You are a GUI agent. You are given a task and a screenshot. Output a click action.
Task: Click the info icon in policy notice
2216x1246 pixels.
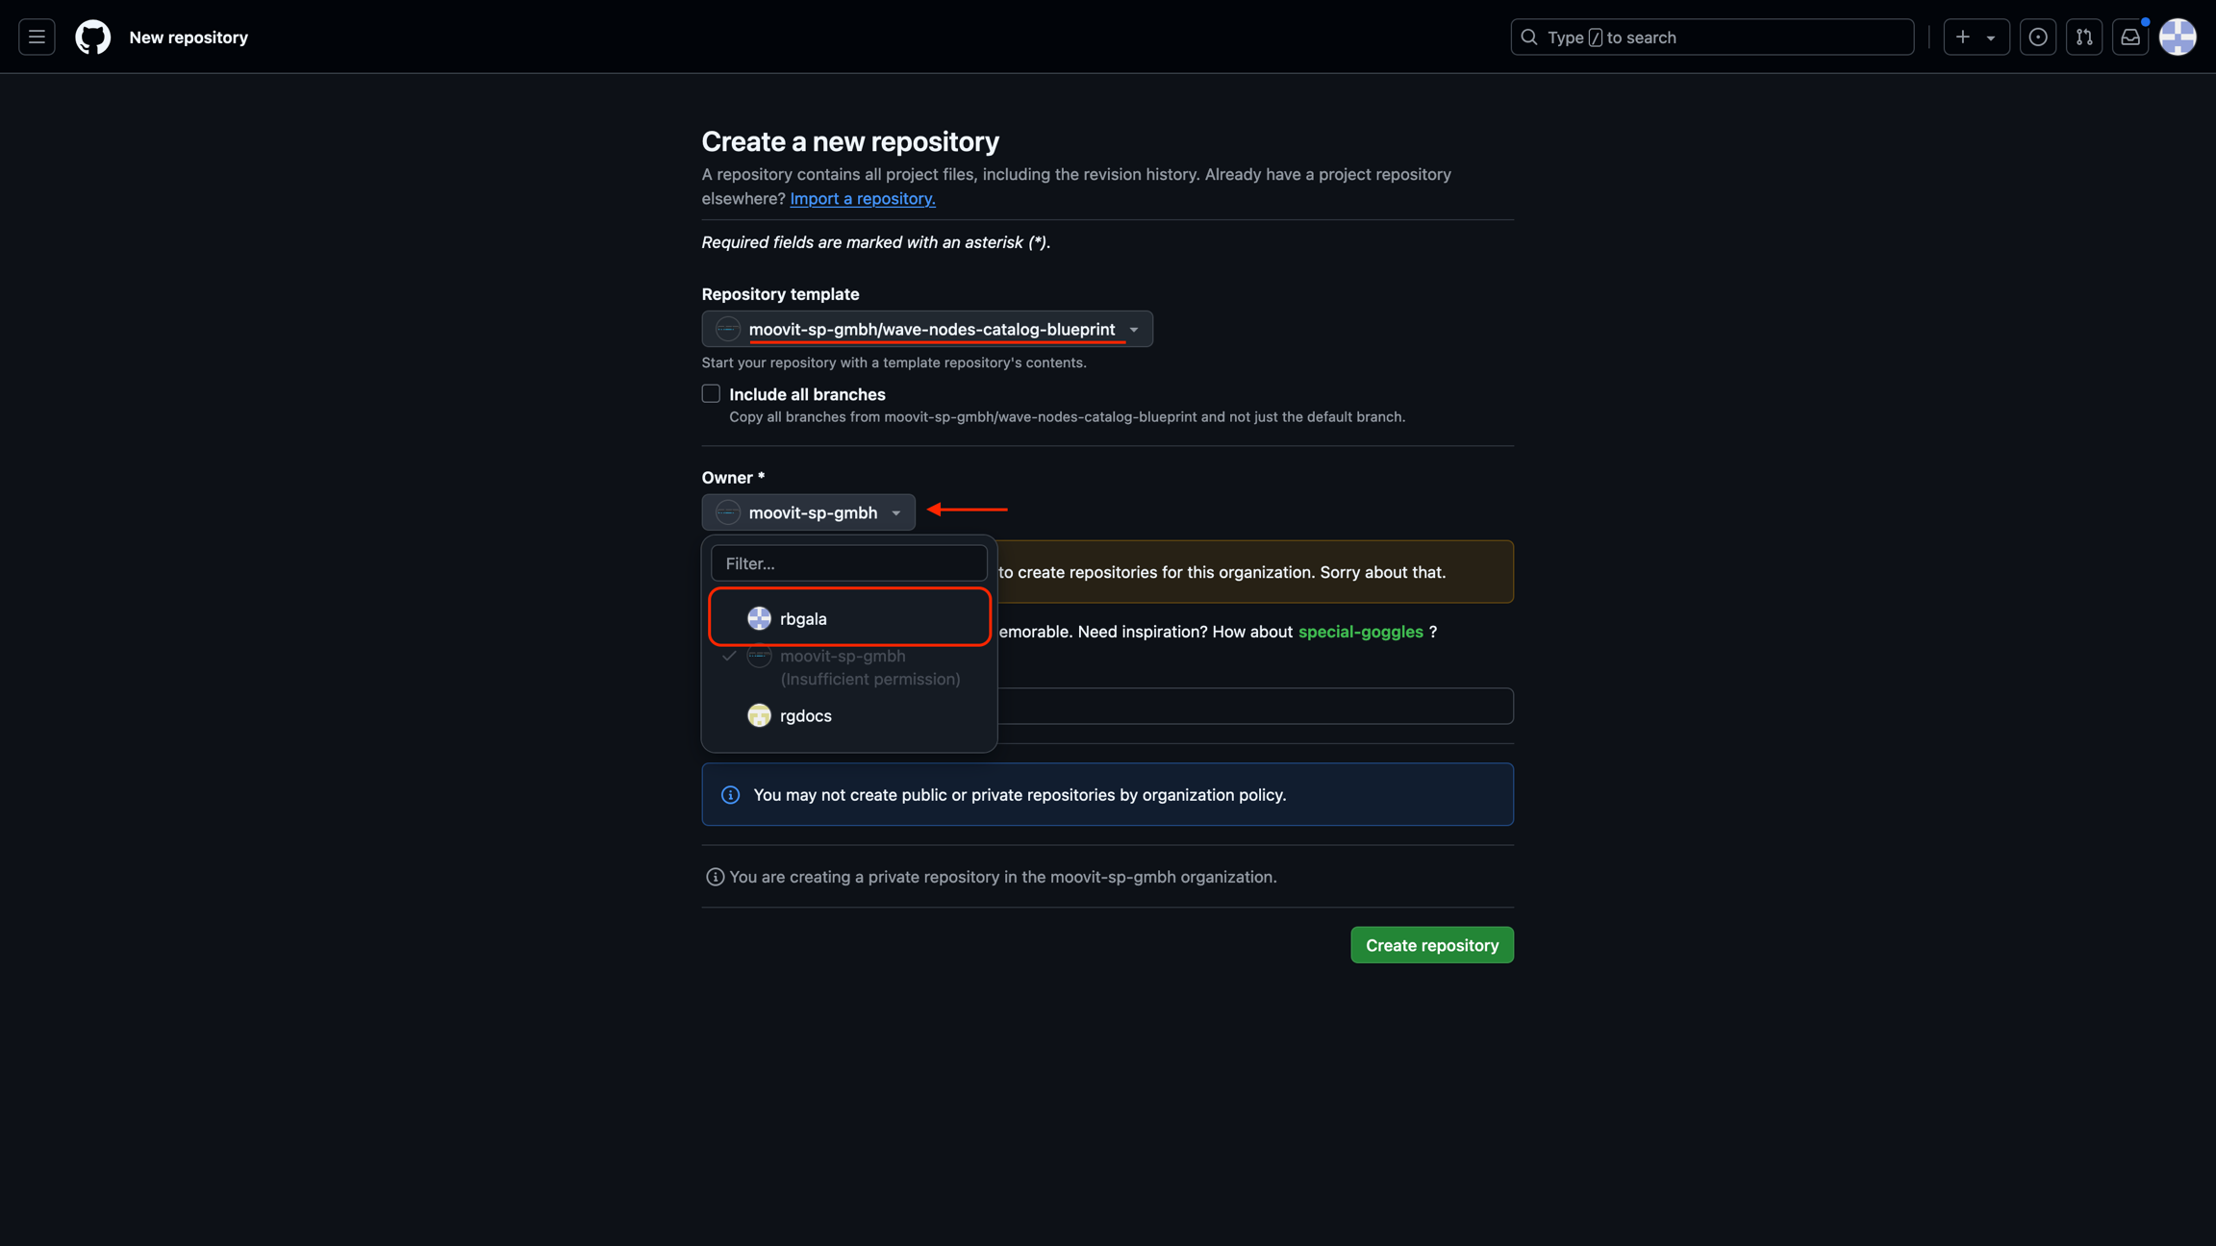[731, 795]
